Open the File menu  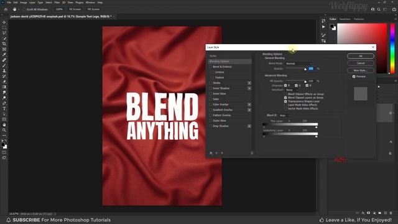(x=9, y=2)
